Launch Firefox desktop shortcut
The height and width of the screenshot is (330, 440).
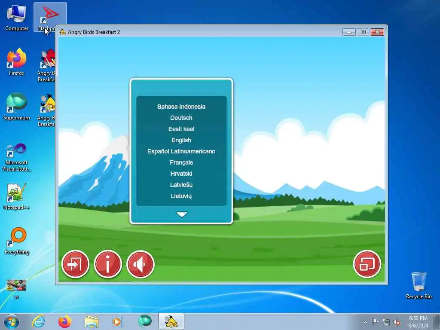tap(17, 62)
